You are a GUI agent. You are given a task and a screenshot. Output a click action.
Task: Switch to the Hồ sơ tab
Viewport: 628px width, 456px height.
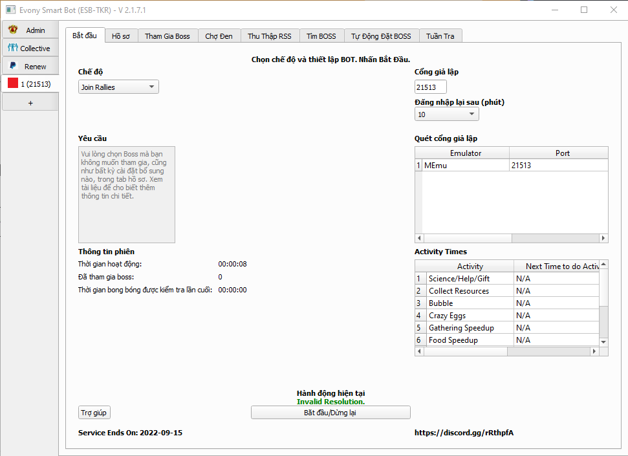[x=120, y=36]
